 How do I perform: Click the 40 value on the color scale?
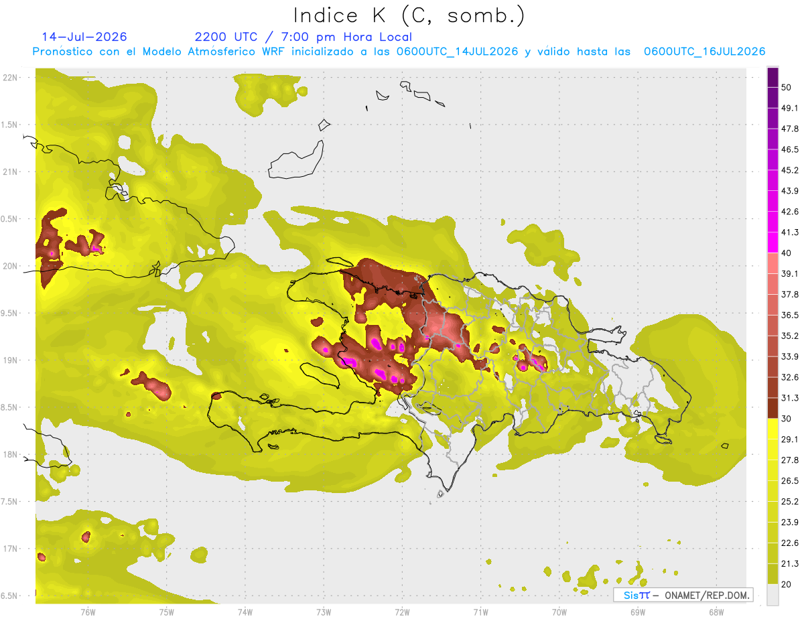click(787, 253)
